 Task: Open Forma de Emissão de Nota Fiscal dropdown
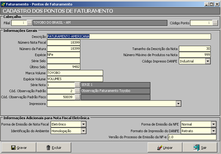point(83,124)
